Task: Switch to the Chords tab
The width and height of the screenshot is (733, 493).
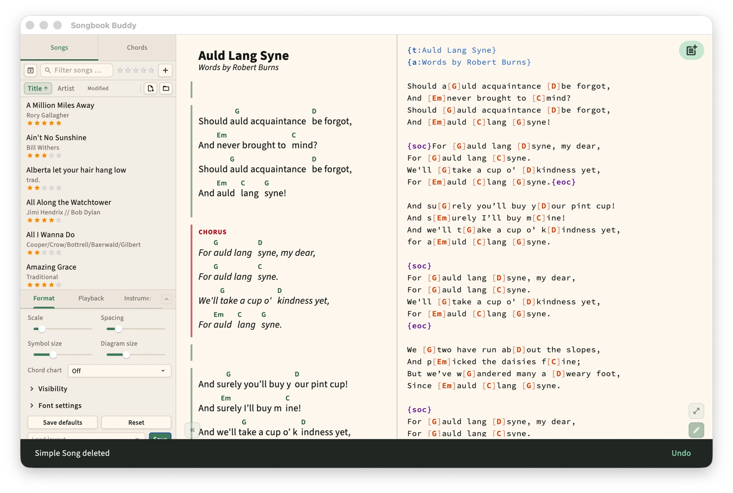Action: [x=137, y=48]
